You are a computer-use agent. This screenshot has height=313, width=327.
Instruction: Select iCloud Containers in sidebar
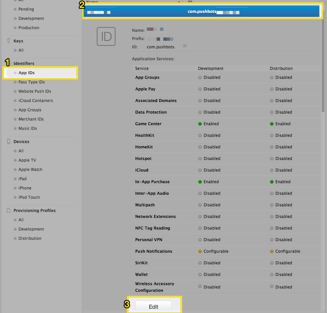click(x=35, y=101)
